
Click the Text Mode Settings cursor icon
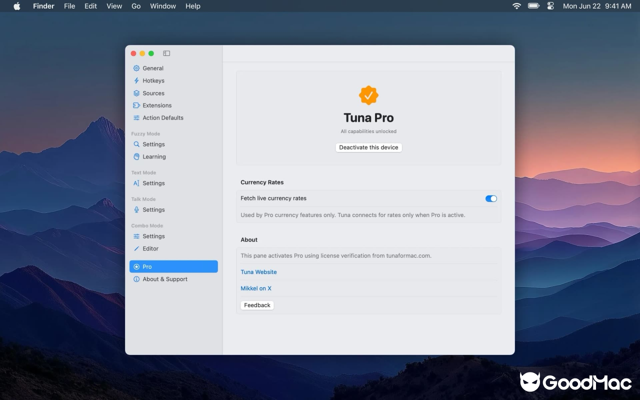coord(136,183)
